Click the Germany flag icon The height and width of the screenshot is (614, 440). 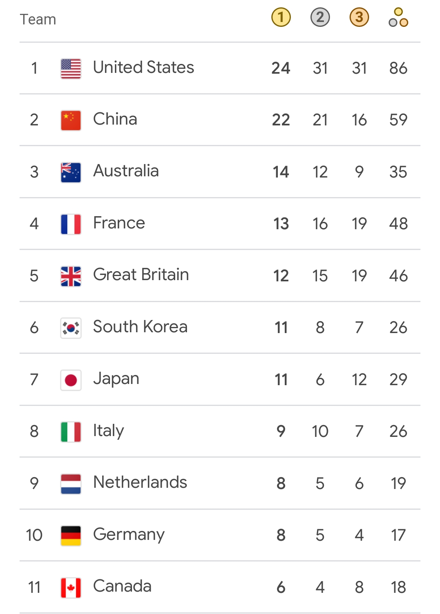point(71,535)
